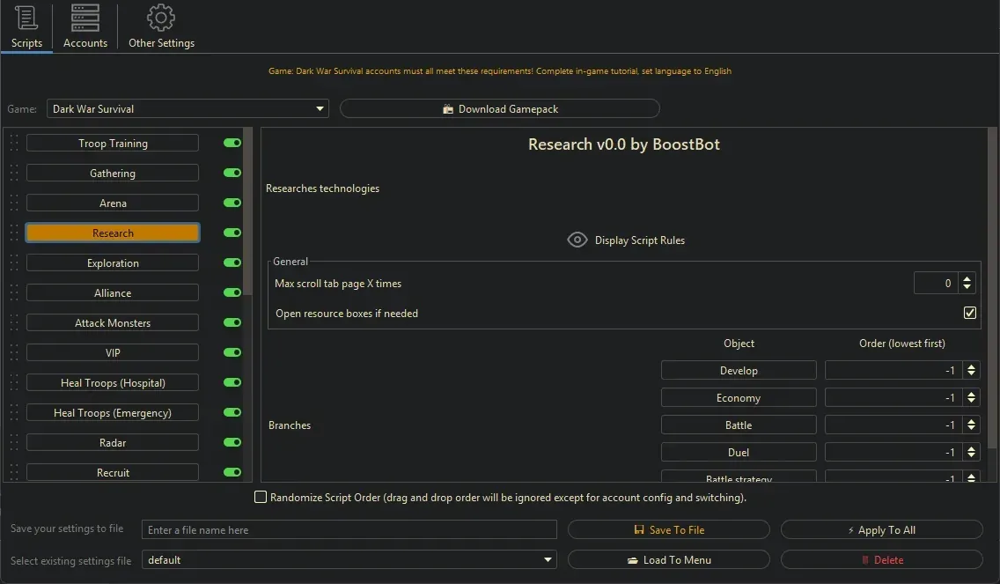The image size is (1000, 584).
Task: Open the Scripts tab
Action: point(26,26)
